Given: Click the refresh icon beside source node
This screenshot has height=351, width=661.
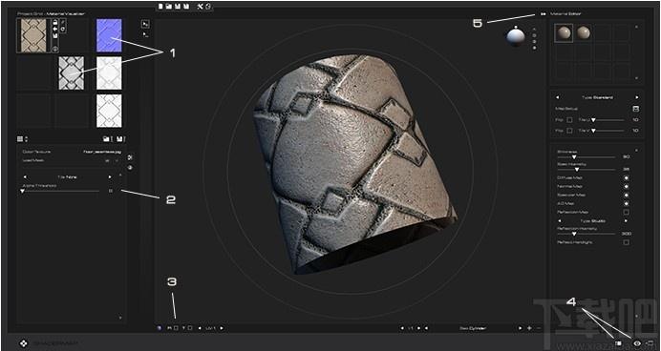Looking at the screenshot, I should (x=63, y=29).
